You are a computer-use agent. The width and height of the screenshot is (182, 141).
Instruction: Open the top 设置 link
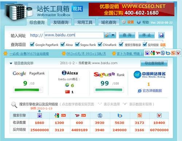131,22
